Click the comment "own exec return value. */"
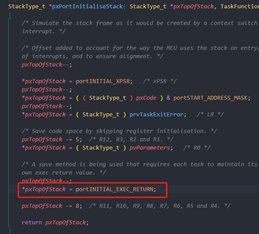259x234 pixels. pos(64,173)
